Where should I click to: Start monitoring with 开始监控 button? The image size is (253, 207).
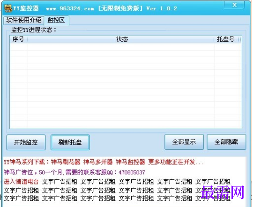(x=26, y=142)
